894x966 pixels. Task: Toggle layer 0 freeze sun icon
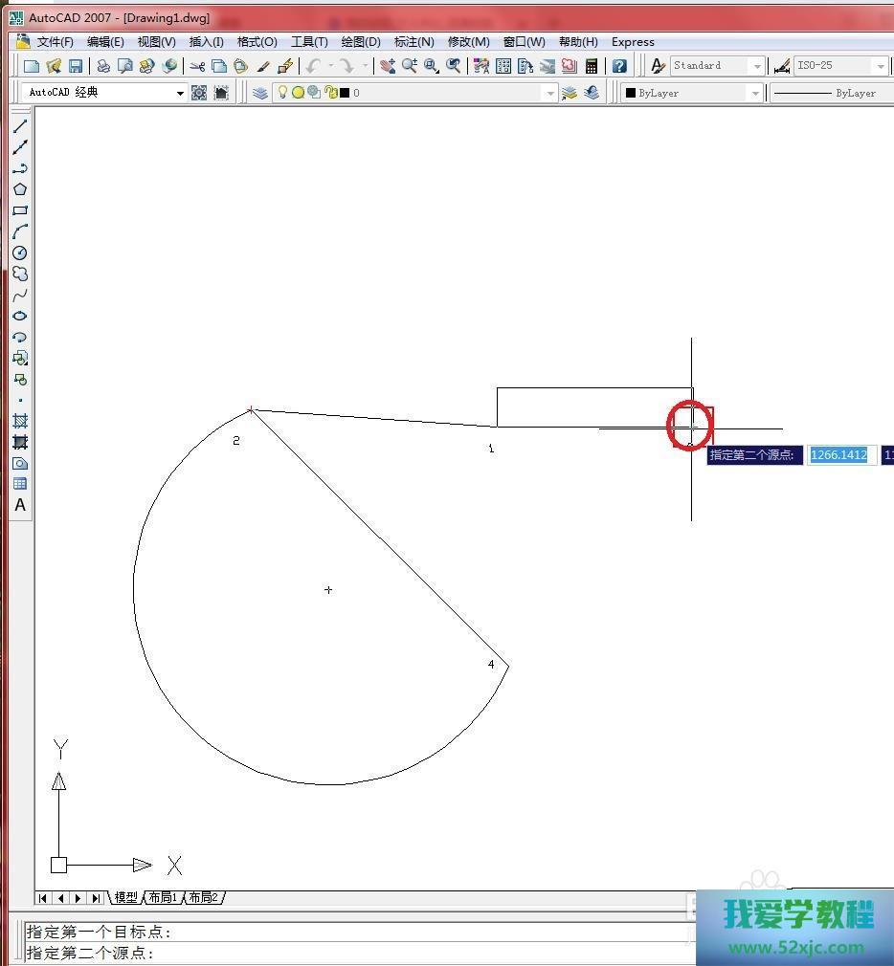(298, 93)
